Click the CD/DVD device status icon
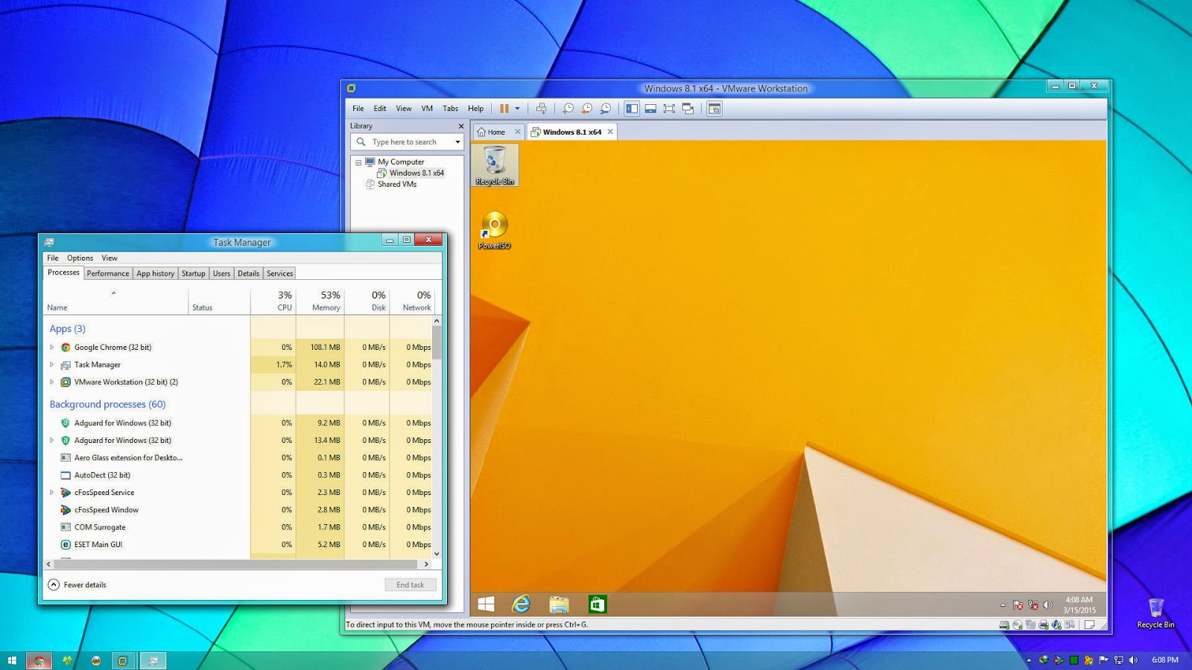This screenshot has width=1192, height=670. (x=1018, y=625)
